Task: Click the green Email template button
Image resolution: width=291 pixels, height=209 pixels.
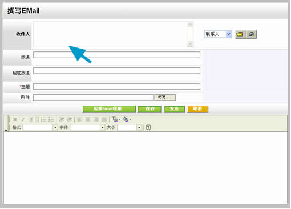Action: click(110, 109)
